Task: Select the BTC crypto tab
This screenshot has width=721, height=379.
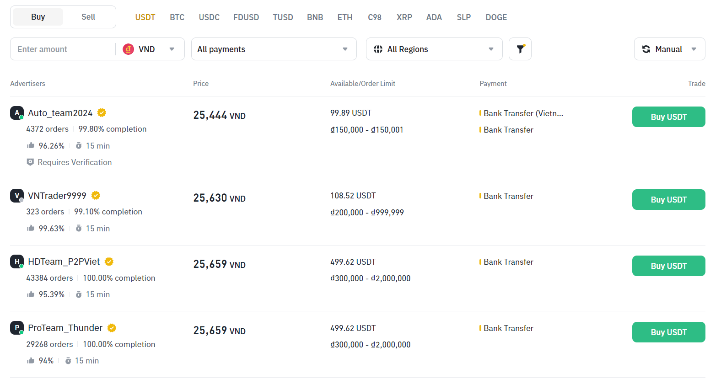Action: [177, 17]
